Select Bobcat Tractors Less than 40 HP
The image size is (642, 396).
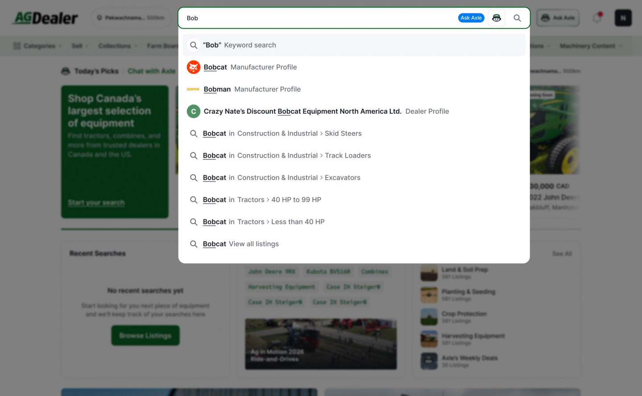354,222
